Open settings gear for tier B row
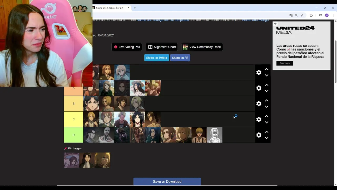The image size is (337, 190). click(x=259, y=104)
